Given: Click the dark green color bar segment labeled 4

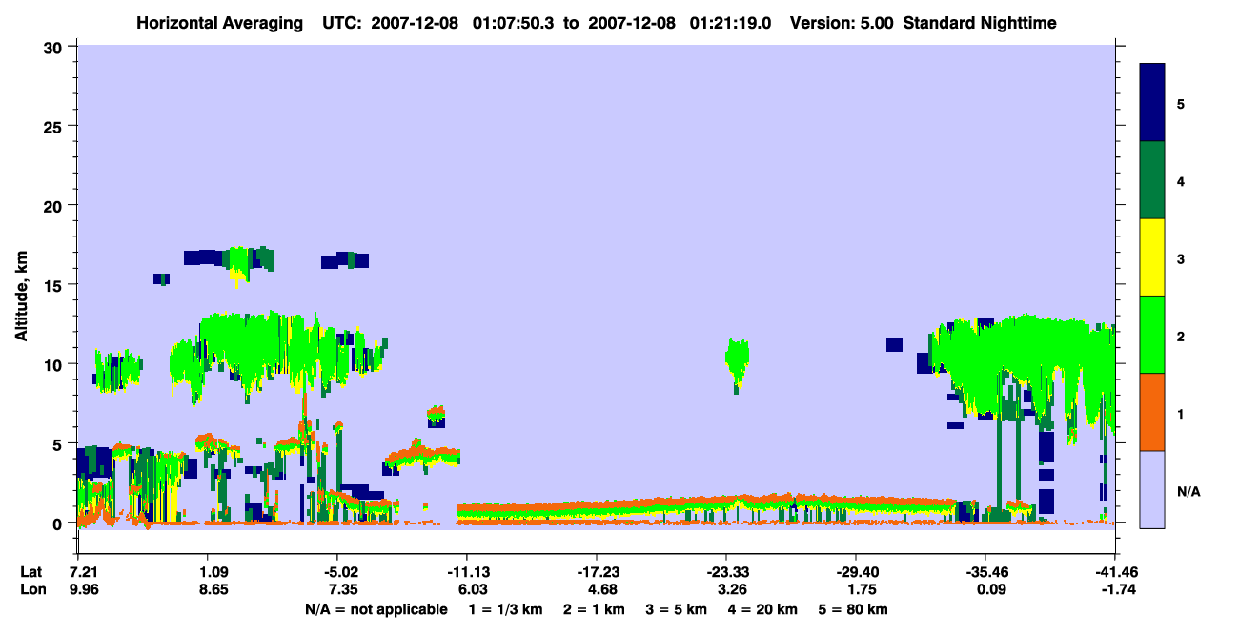Looking at the screenshot, I should [1152, 180].
